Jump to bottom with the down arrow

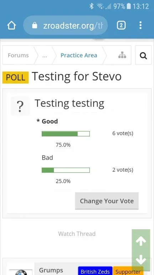[141, 260]
